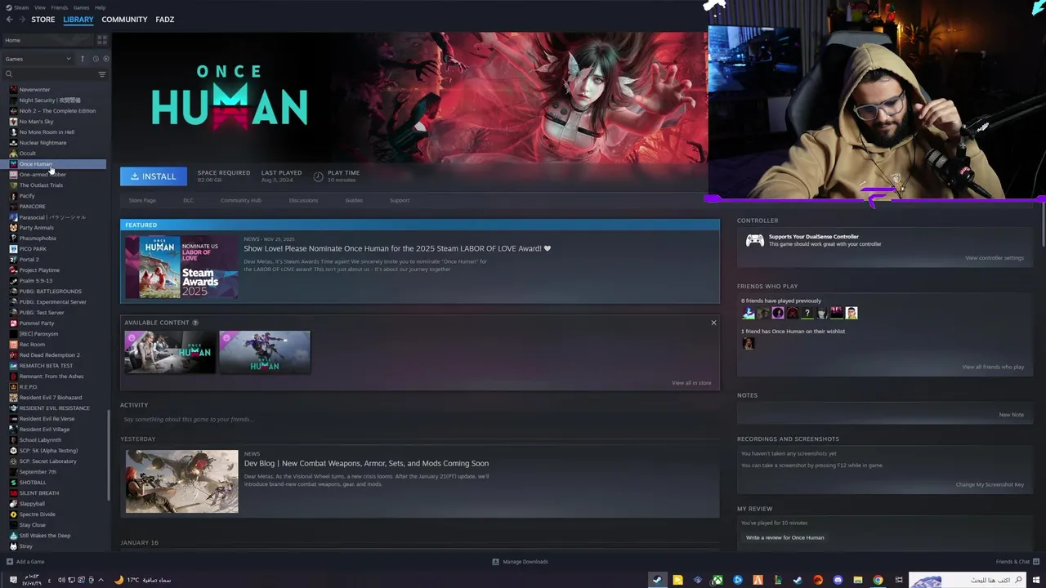Open the DLC tab
This screenshot has height=588, width=1046.
click(x=188, y=200)
